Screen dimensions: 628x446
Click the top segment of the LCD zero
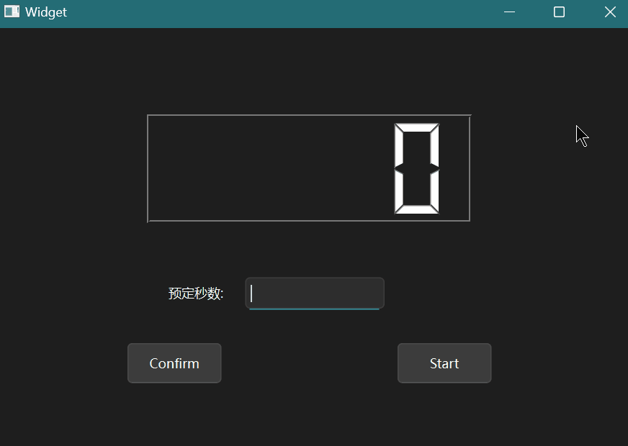click(x=417, y=128)
